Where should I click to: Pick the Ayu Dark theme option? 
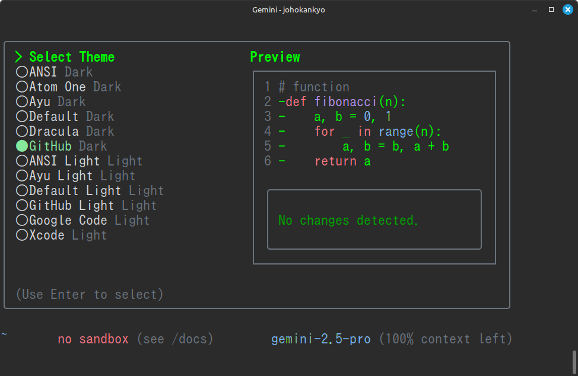tap(22, 101)
